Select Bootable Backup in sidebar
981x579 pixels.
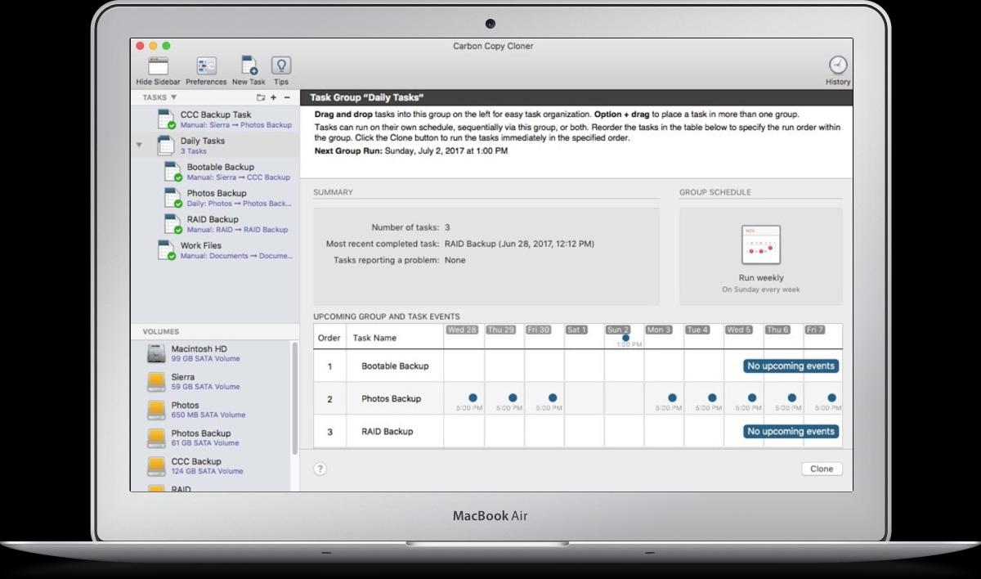pyautogui.click(x=215, y=172)
